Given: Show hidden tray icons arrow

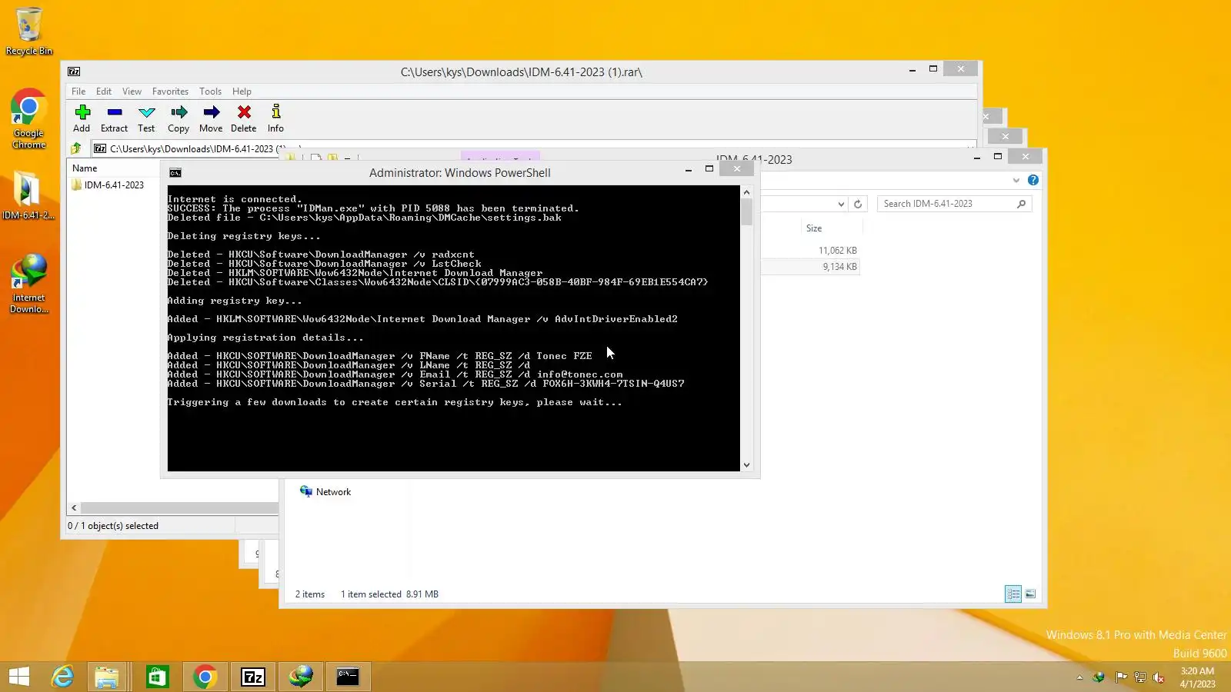Looking at the screenshot, I should [x=1079, y=677].
